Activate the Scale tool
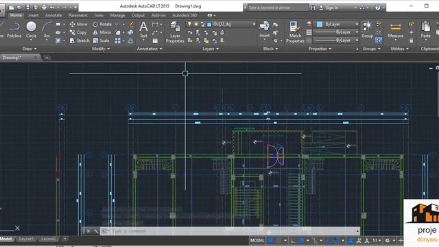Screen dimensions: 439x247 coord(101,40)
